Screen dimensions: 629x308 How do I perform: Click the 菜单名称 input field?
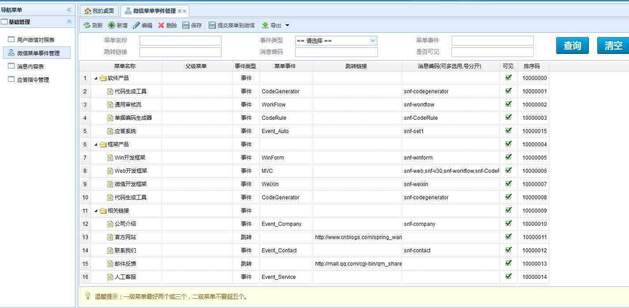point(181,41)
